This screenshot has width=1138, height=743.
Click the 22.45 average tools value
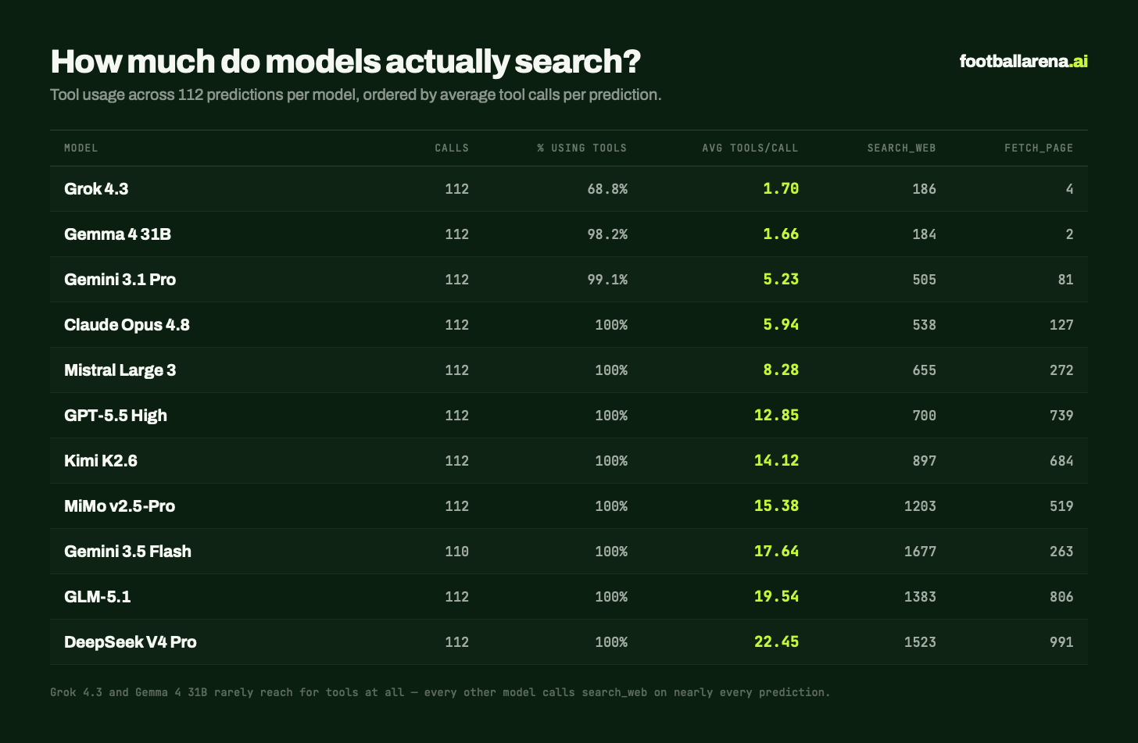(777, 642)
